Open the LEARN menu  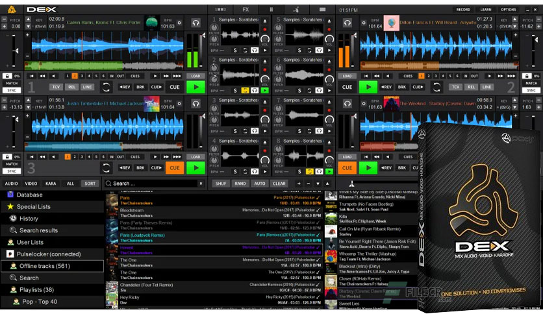[x=485, y=10]
